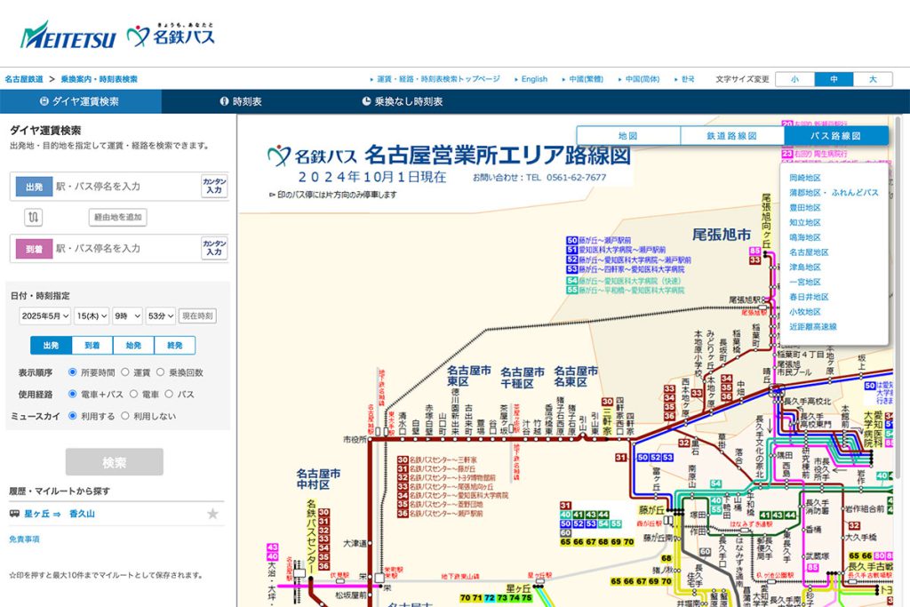
Task: Set font size to 中
Action: click(x=834, y=79)
